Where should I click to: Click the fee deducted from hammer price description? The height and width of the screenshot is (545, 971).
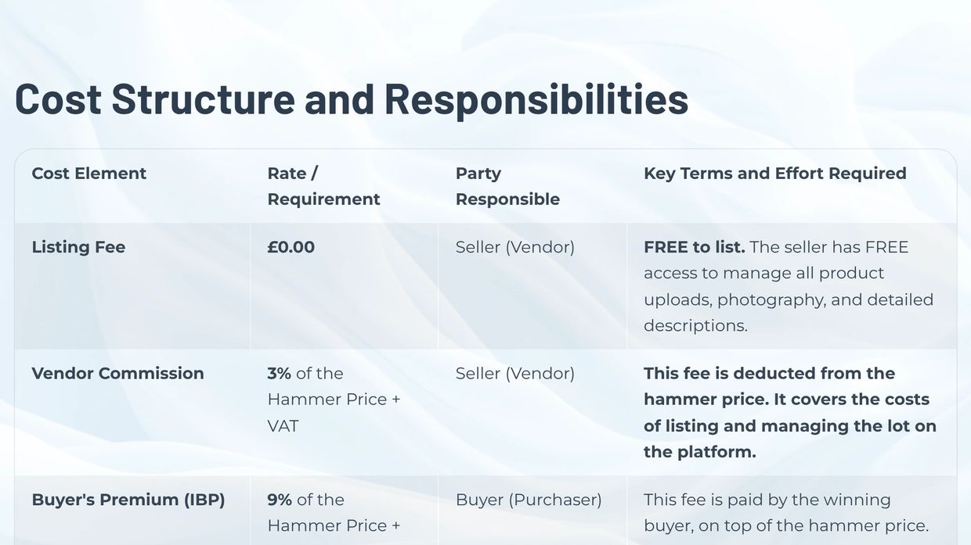789,412
